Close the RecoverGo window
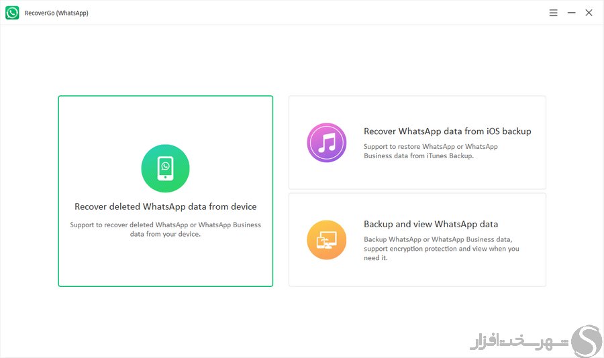 click(589, 13)
